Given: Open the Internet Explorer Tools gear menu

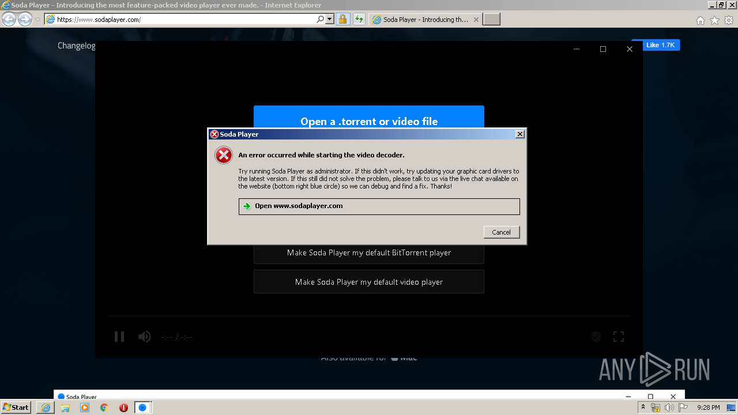Looking at the screenshot, I should [728, 20].
